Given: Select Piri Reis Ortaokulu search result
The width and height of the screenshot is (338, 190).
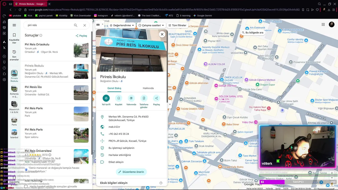Looking at the screenshot, I should (x=56, y=50).
